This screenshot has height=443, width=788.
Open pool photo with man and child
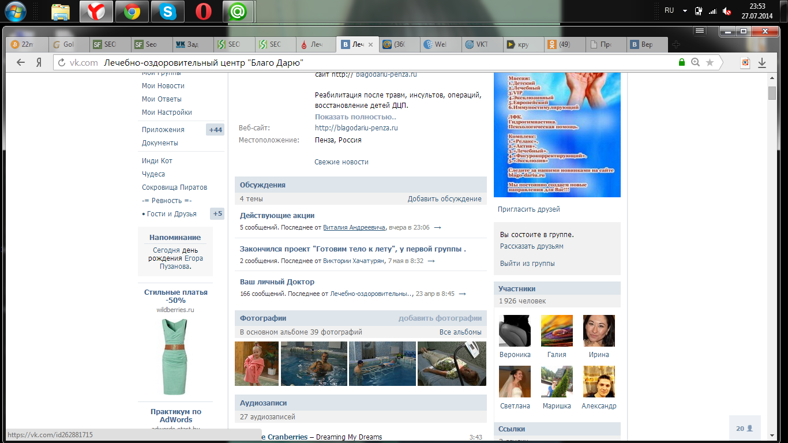click(x=314, y=363)
